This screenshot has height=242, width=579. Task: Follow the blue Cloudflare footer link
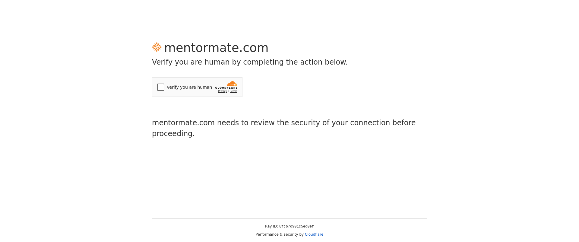coord(314,234)
